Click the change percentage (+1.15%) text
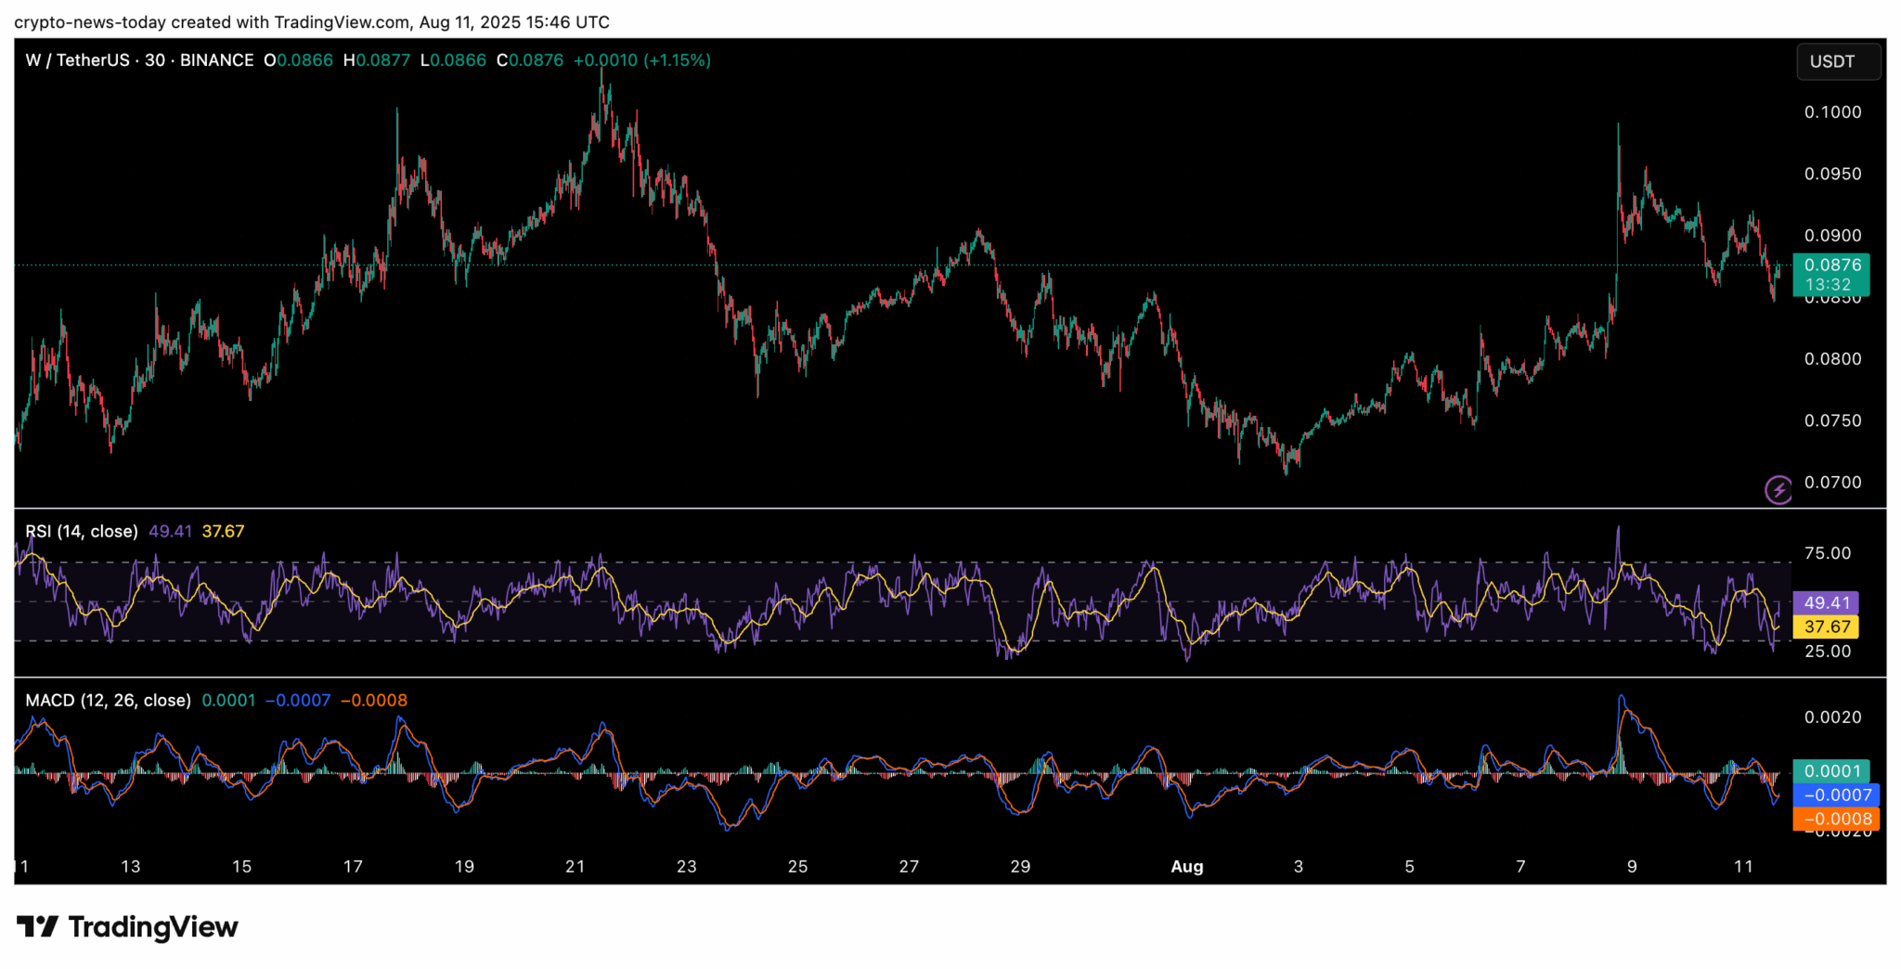The image size is (1901, 969). [x=679, y=60]
